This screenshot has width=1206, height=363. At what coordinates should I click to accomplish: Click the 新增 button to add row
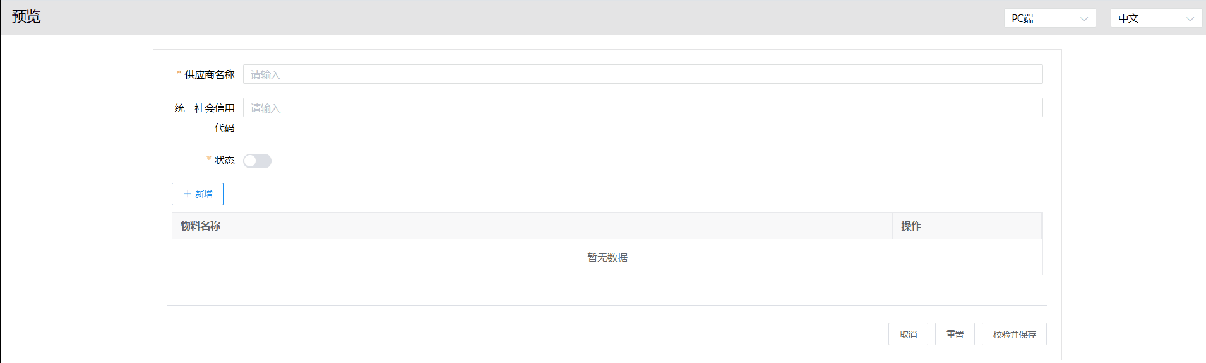pos(198,194)
